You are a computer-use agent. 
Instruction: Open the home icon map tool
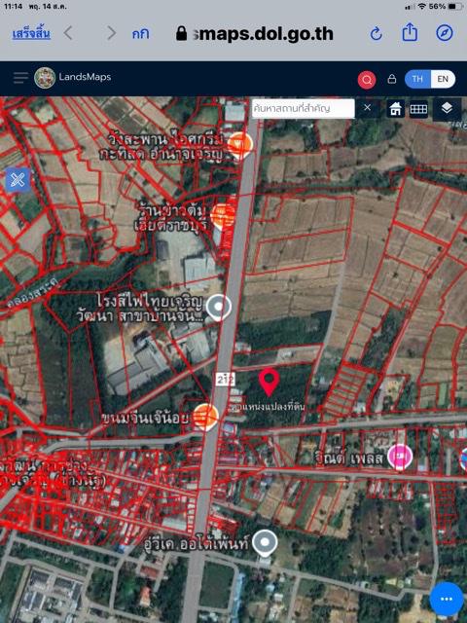[396, 108]
